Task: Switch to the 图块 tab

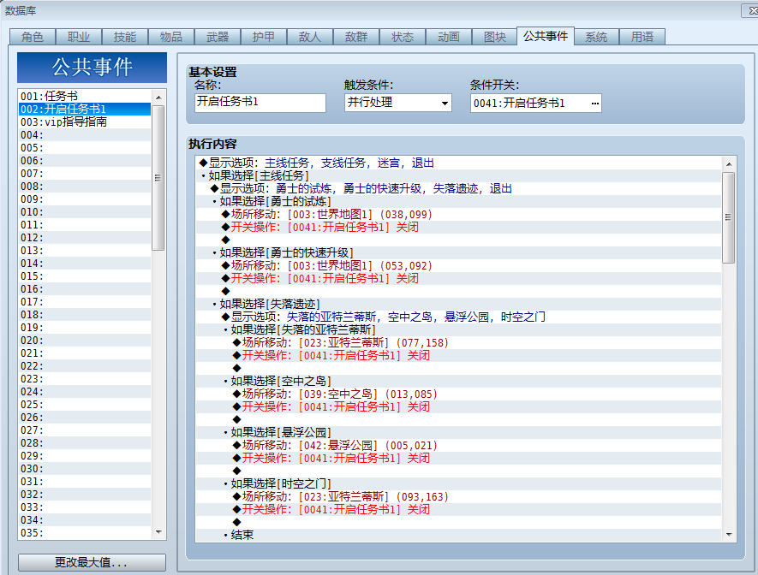Action: [494, 37]
